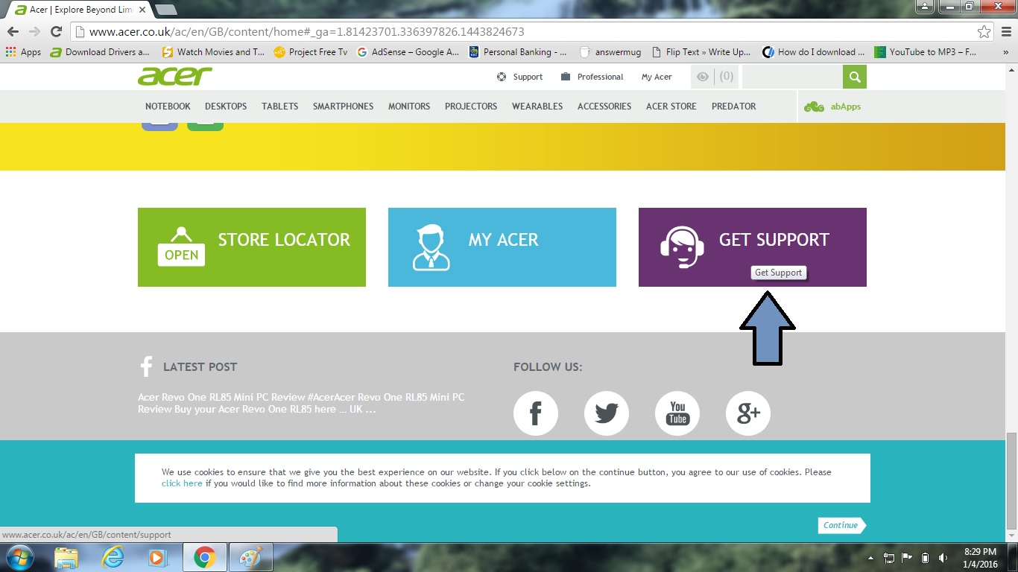1018x572 pixels.
Task: Click the abApps cloud icon
Action: click(x=814, y=107)
